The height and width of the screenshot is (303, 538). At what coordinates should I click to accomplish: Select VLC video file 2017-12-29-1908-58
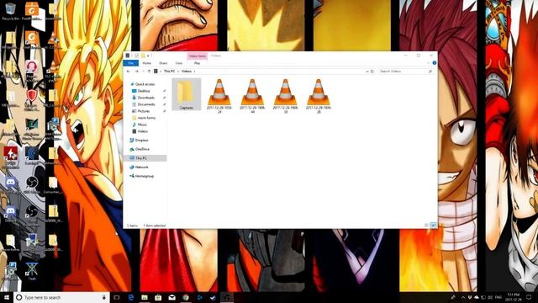tap(285, 96)
